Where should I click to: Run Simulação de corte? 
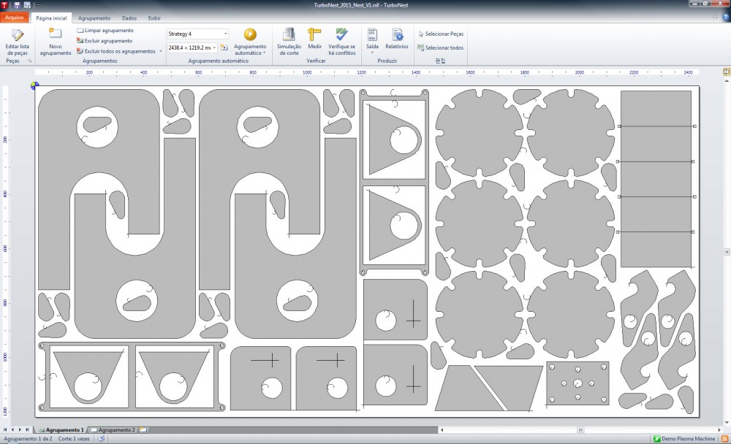tap(289, 42)
